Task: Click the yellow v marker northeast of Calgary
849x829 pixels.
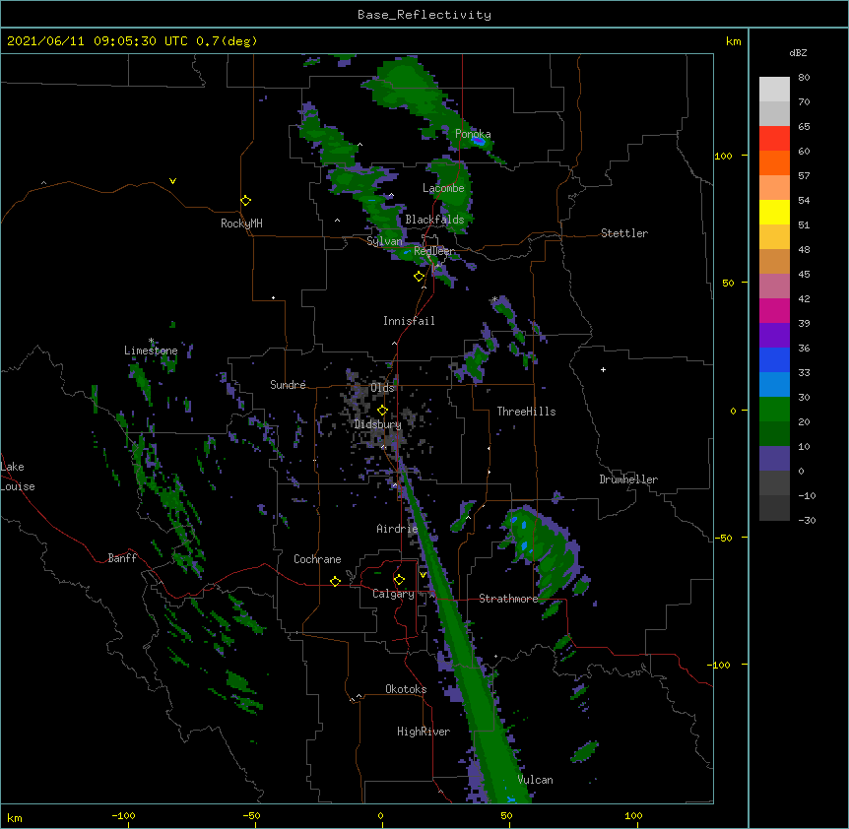Action: pos(423,575)
